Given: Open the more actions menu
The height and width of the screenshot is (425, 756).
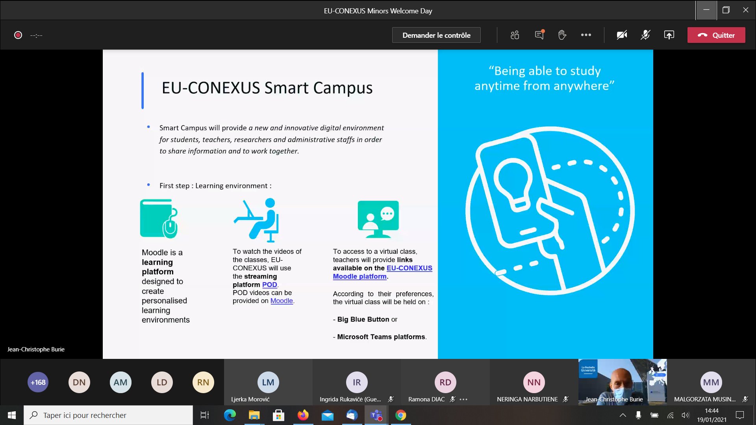Looking at the screenshot, I should coord(586,35).
